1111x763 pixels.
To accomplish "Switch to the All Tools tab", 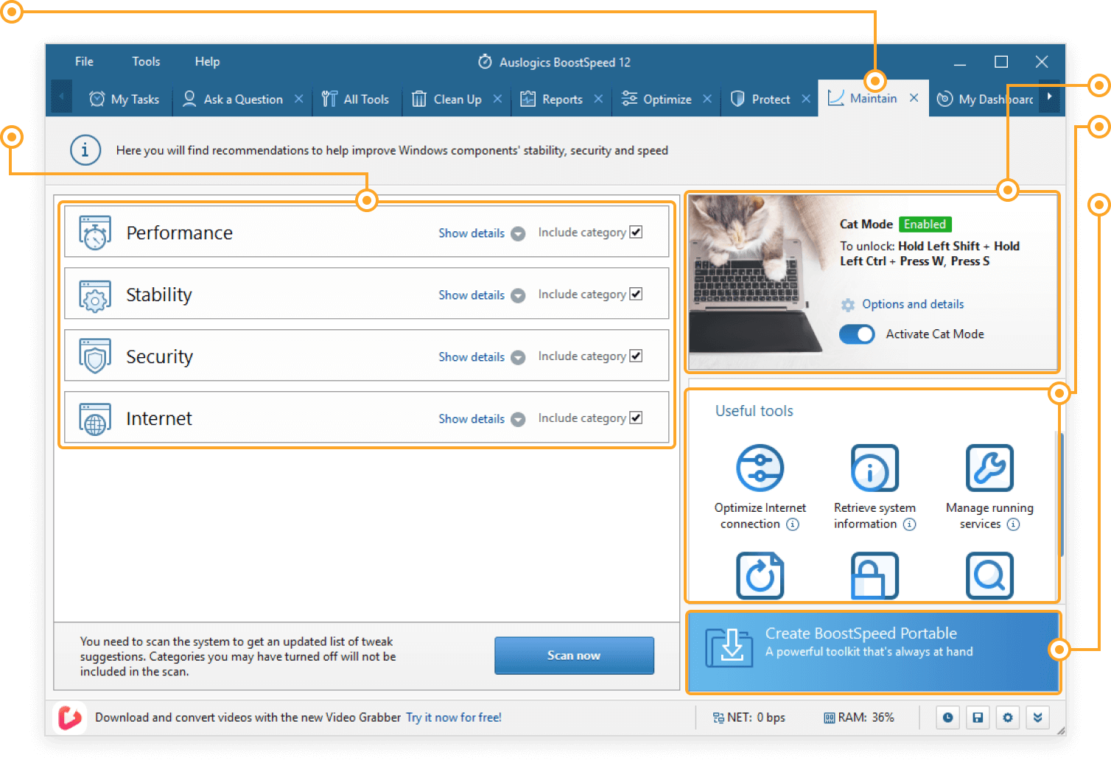I will tap(356, 99).
